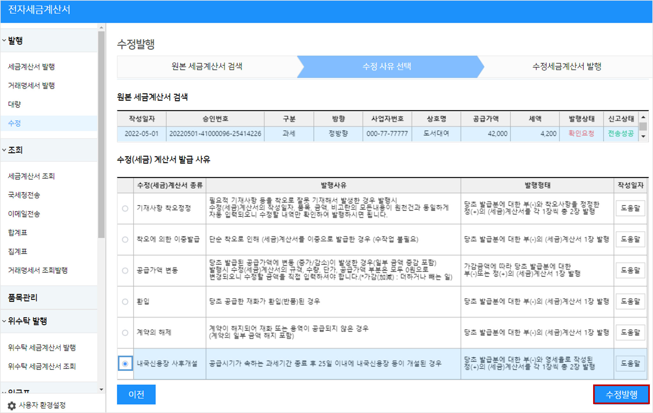The width and height of the screenshot is (653, 413).
Task: Click sidebar scroll down arrow
Action: click(x=101, y=390)
